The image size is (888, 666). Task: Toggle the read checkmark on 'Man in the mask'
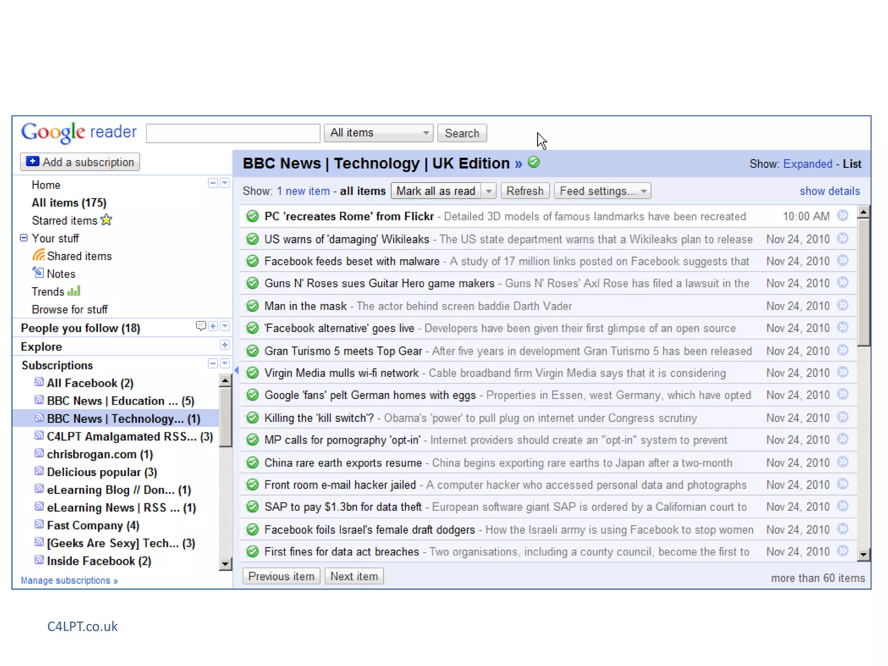[252, 306]
